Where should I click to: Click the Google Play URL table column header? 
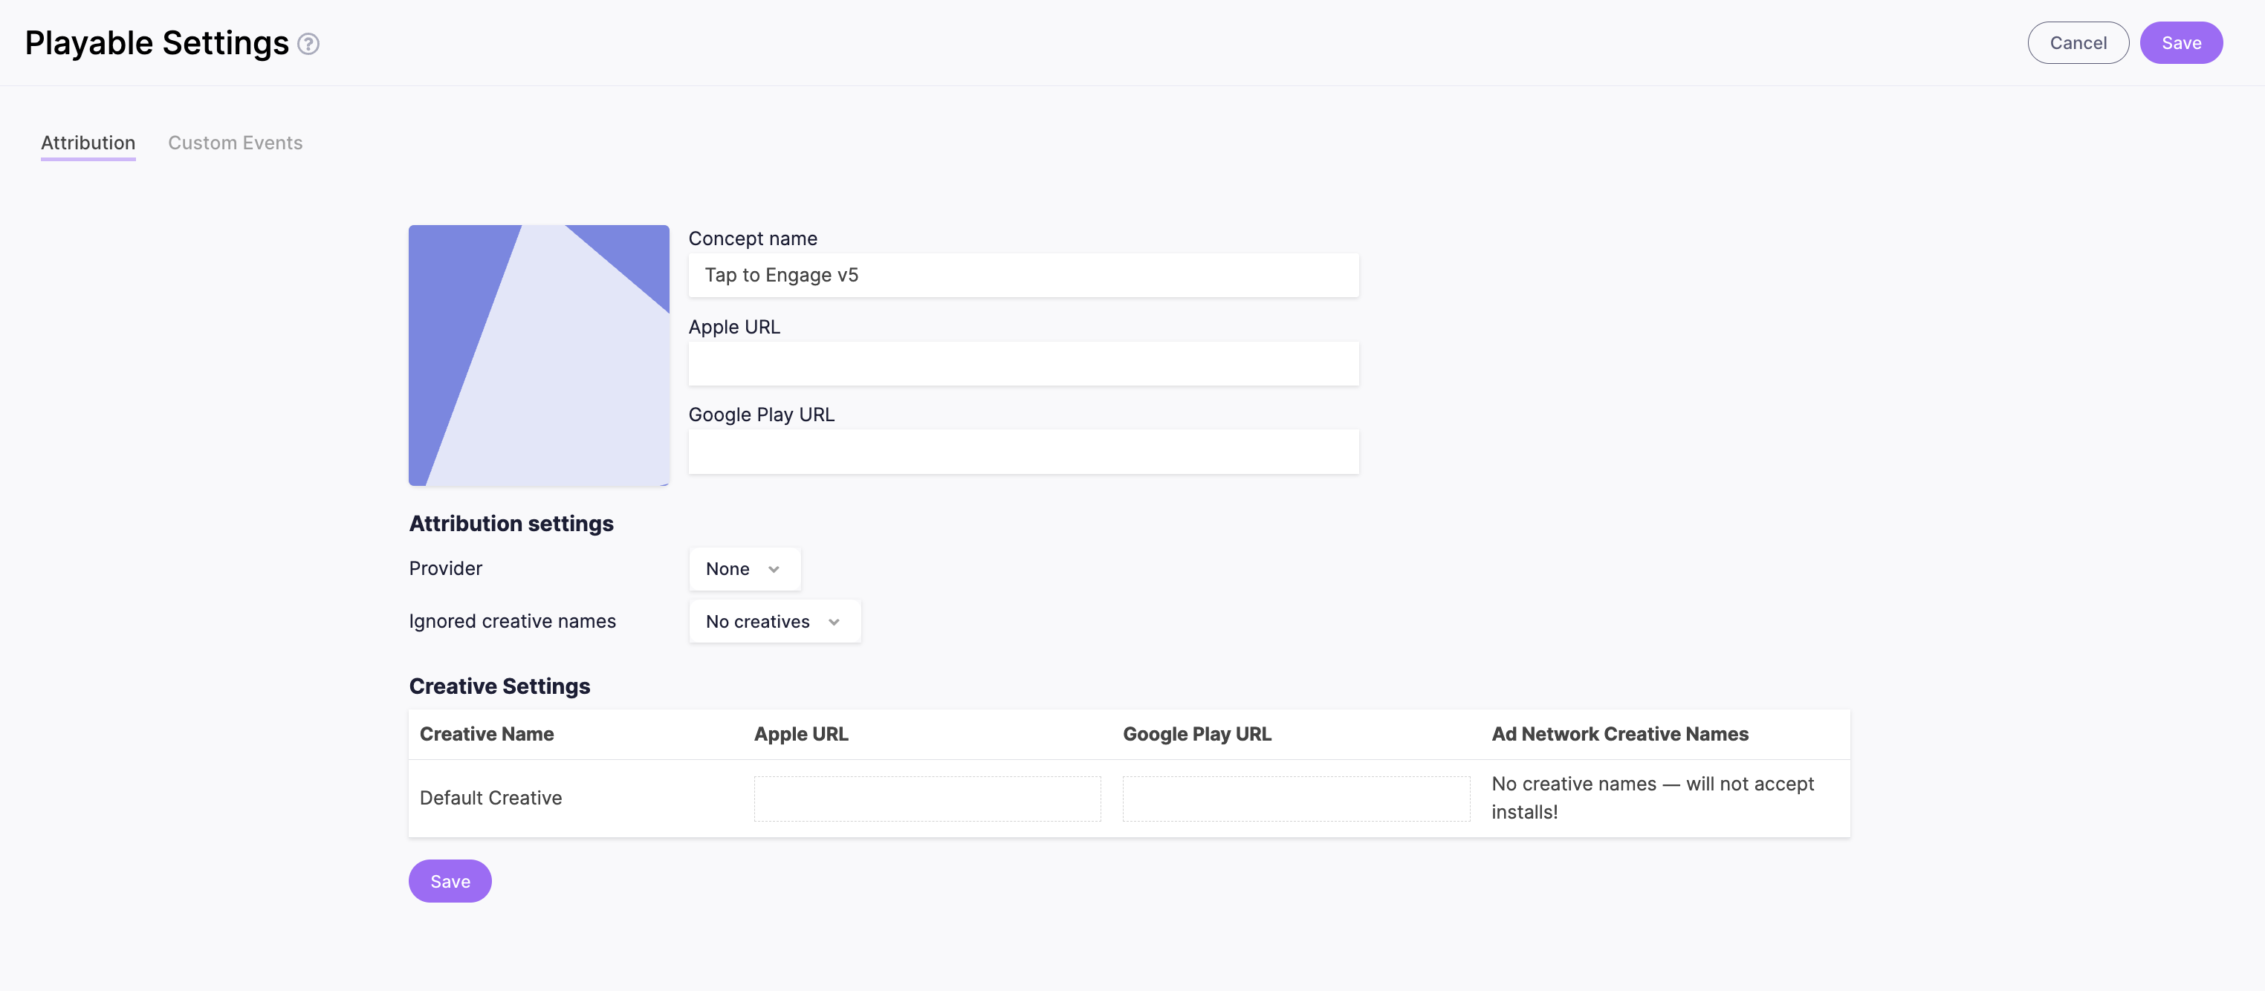pos(1196,733)
